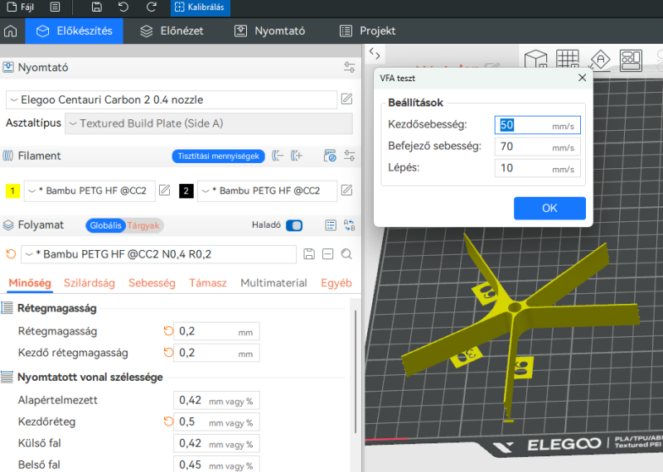
Task: Click the compare presets A/B icon
Action: [x=349, y=225]
